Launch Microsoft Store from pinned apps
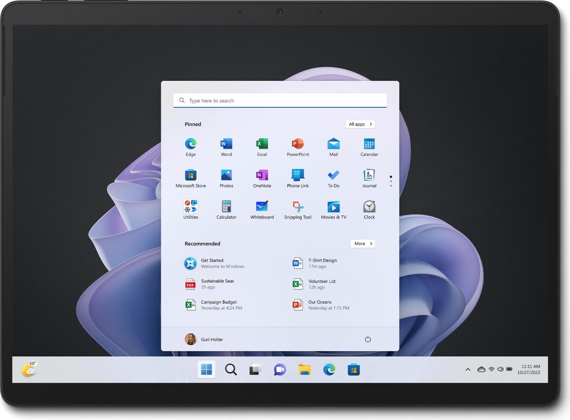 (190, 178)
